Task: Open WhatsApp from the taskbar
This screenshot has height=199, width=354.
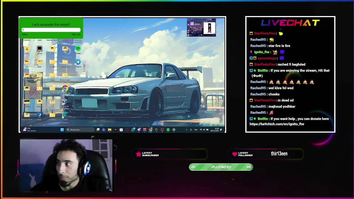Action: coord(133,130)
